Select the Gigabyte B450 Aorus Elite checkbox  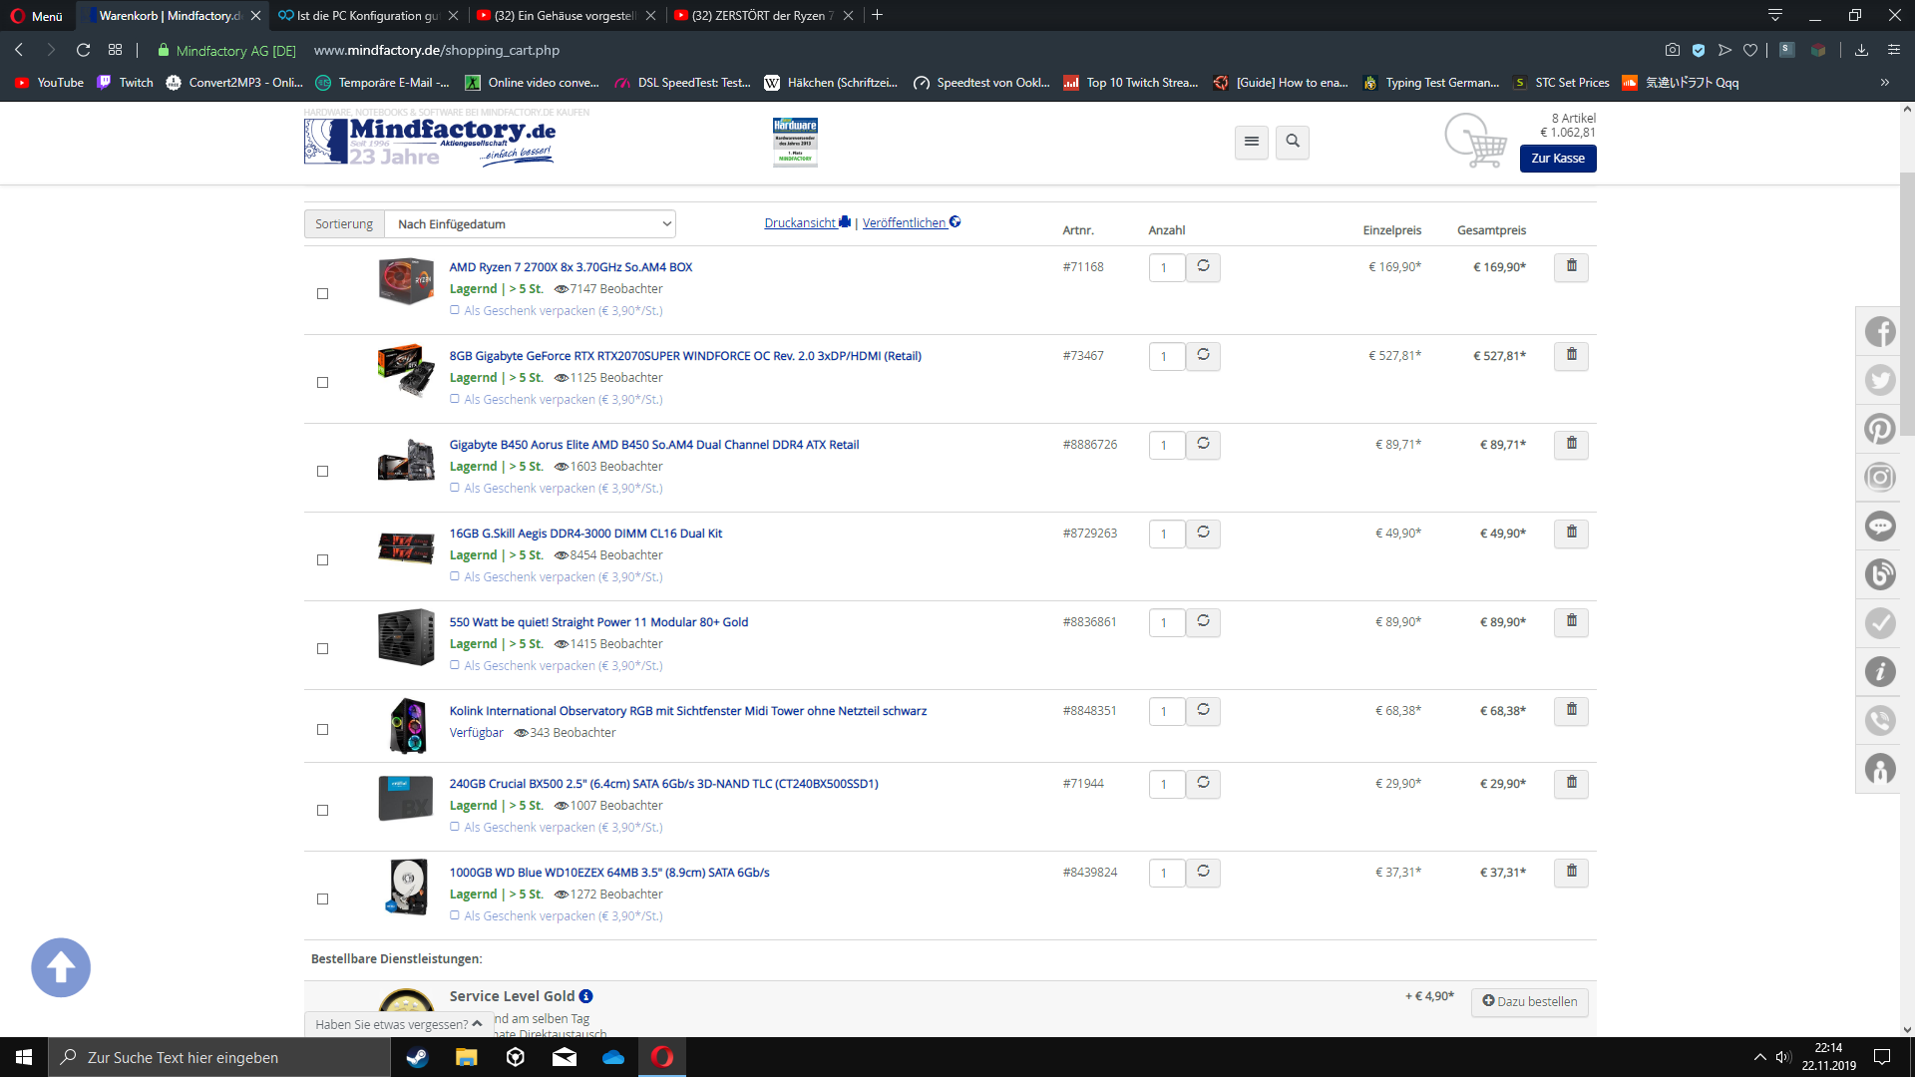322,471
